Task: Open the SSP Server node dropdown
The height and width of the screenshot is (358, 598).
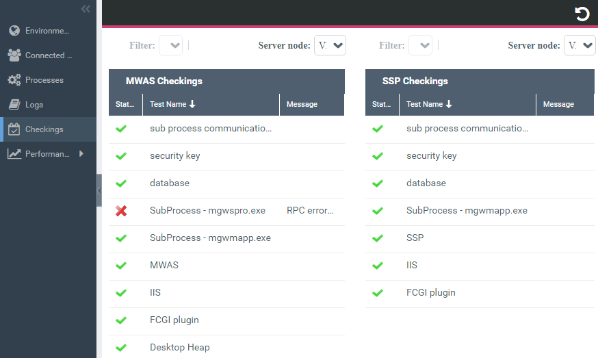Action: pos(580,46)
